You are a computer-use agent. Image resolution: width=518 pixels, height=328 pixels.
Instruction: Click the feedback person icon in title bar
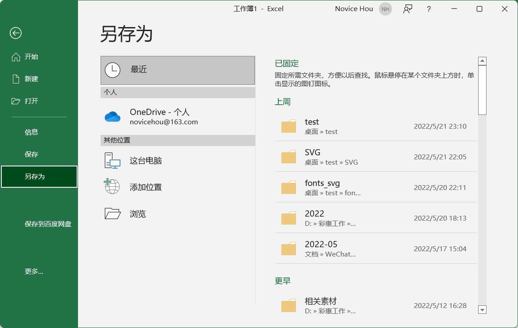tap(408, 9)
